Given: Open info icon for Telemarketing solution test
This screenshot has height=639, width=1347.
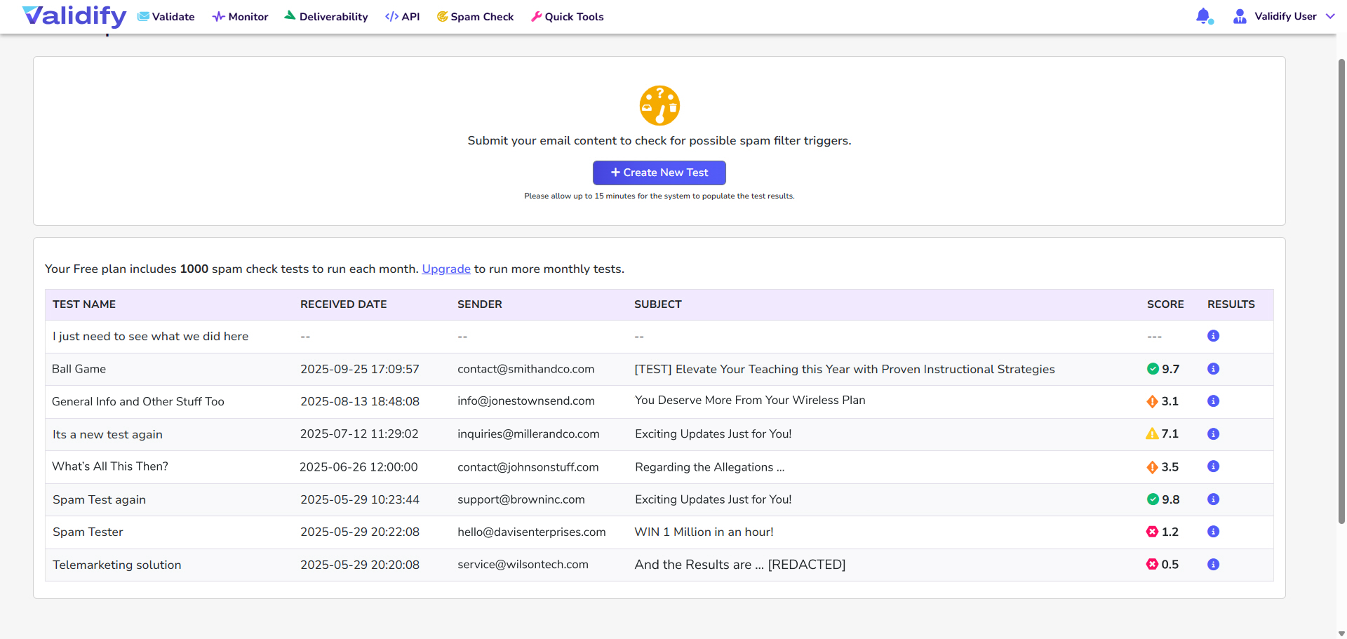Looking at the screenshot, I should [1213, 565].
